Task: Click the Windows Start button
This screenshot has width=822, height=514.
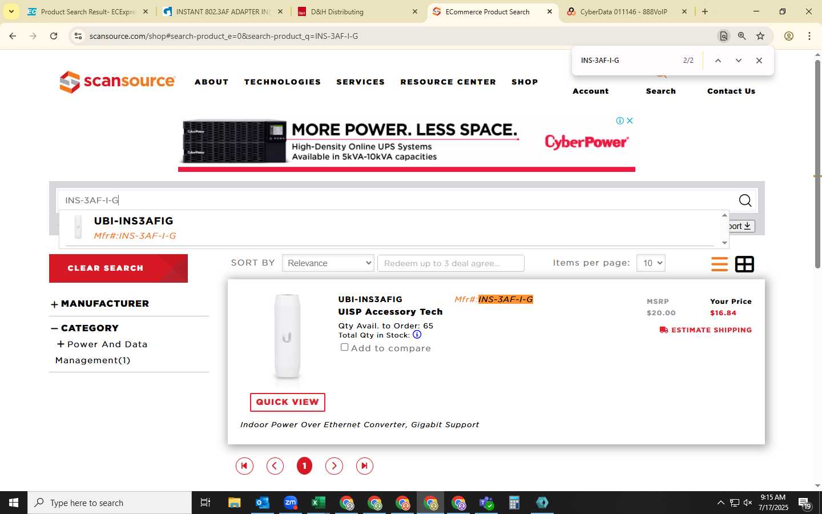Action: click(14, 503)
